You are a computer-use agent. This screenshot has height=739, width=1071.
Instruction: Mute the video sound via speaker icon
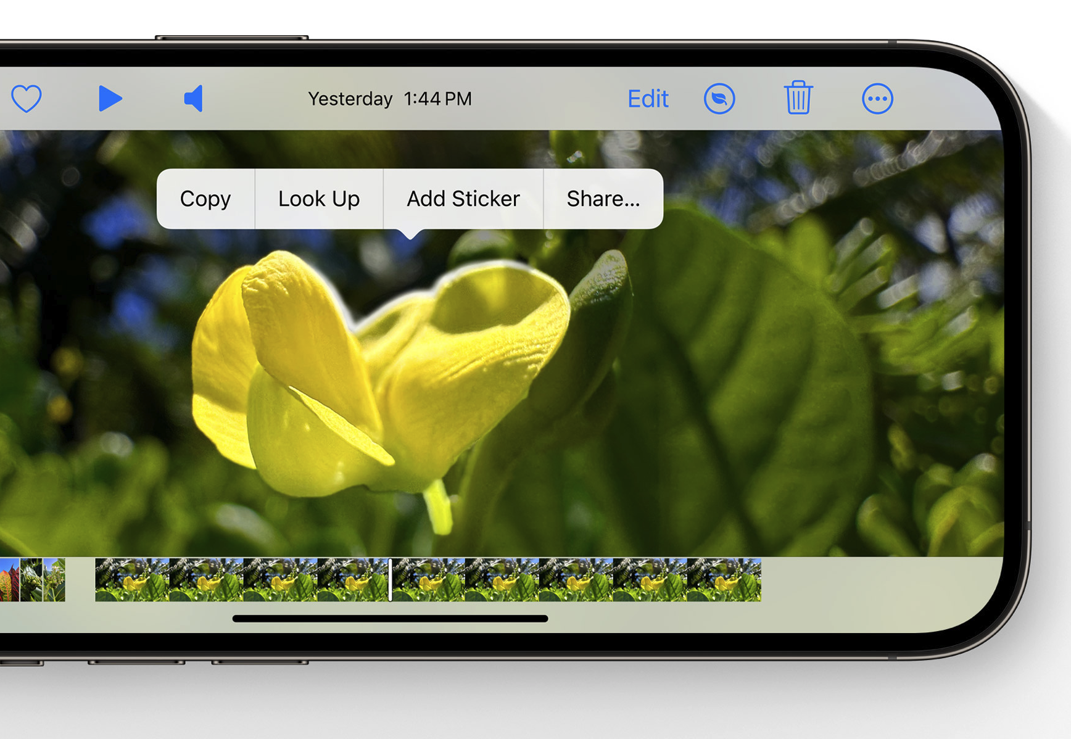pyautogui.click(x=193, y=99)
